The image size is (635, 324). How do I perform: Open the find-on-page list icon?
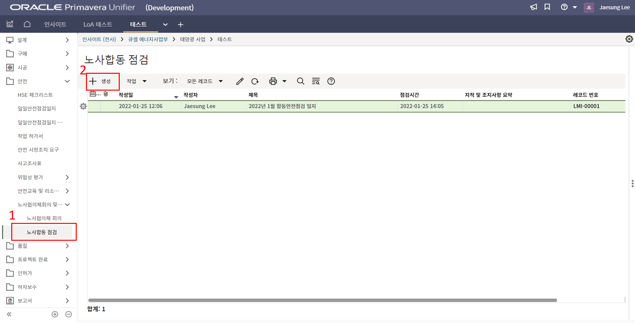[x=316, y=81]
